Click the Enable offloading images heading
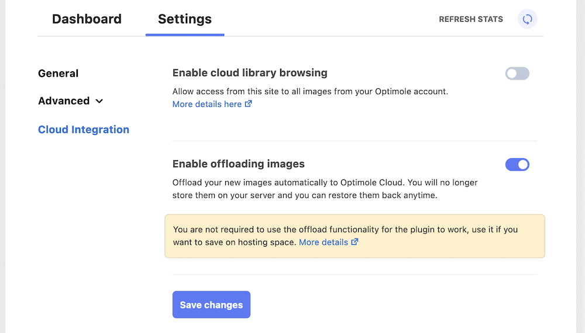This screenshot has width=585, height=333. pos(239,164)
